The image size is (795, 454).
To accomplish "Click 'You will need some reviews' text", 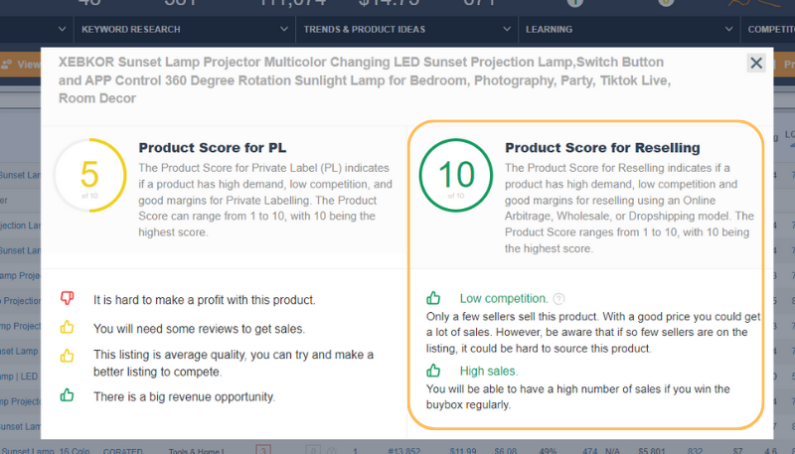I will pyautogui.click(x=200, y=329).
